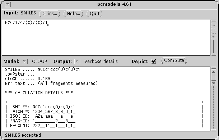The width and height of the screenshot is (219, 140).
Task: Click the output scrollbar thumb between arrows
Action: tap(214, 78)
